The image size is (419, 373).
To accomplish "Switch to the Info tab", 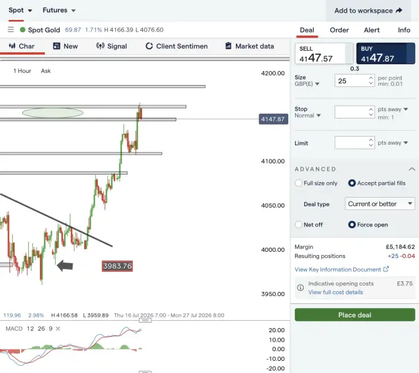I will (x=404, y=30).
